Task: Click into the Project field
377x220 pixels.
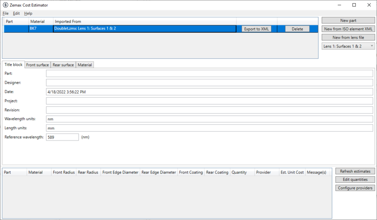Action: [x=209, y=101]
